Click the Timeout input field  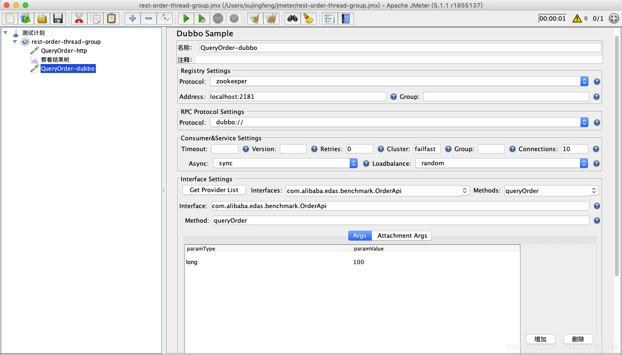225,149
